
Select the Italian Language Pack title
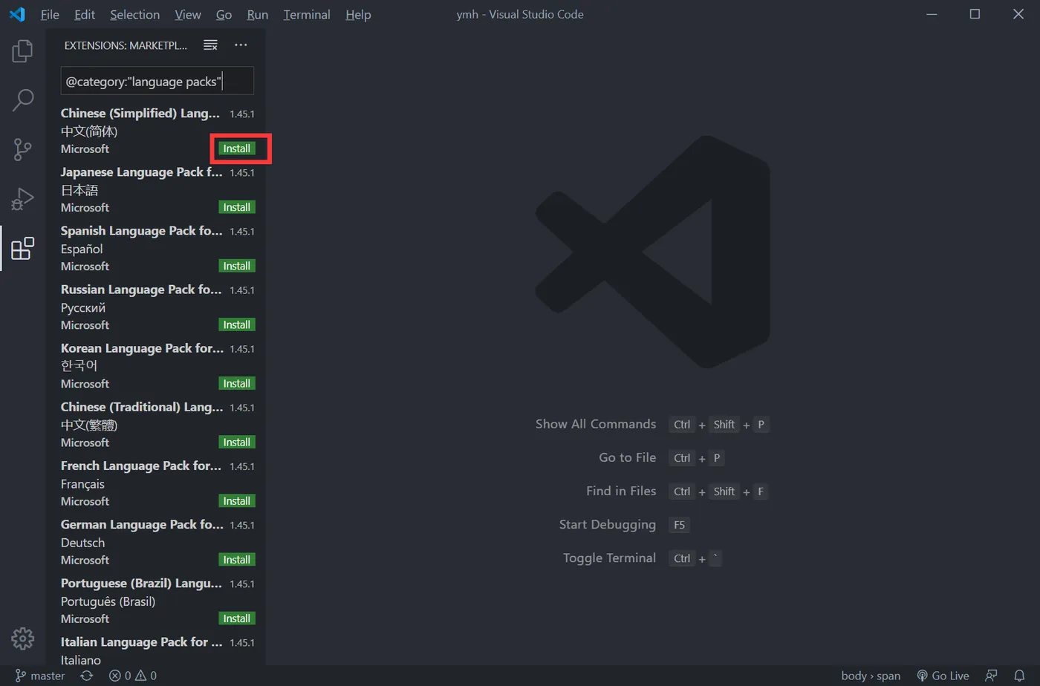(141, 641)
